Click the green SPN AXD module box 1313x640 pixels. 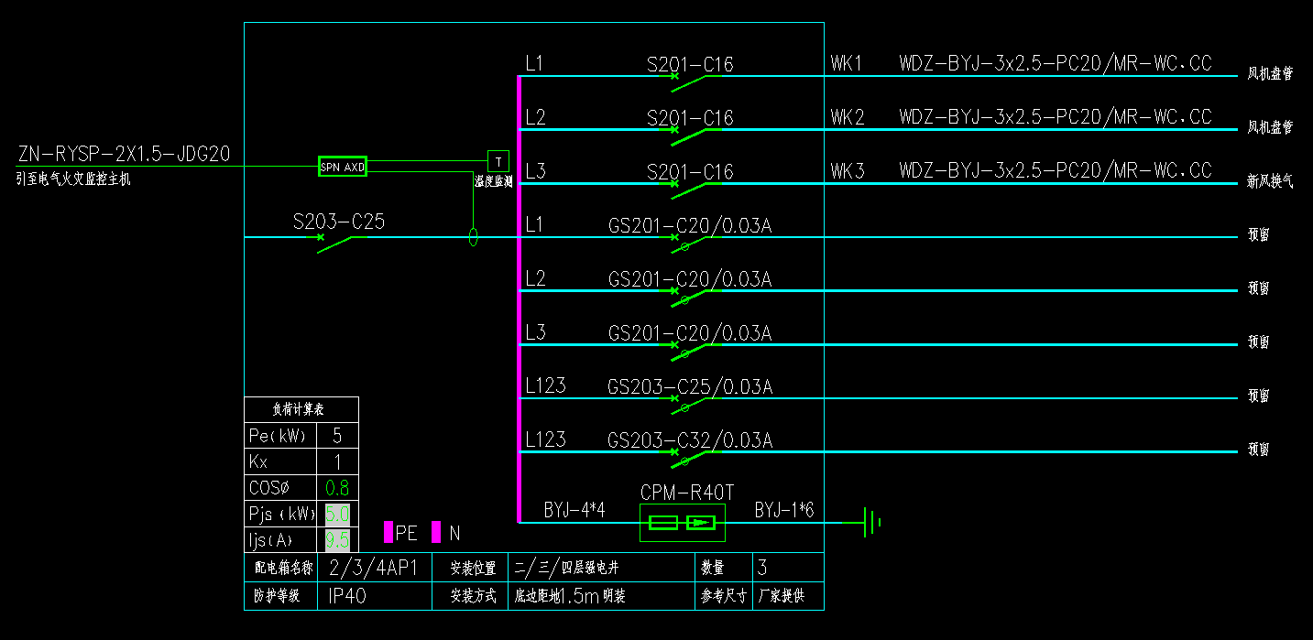point(342,167)
